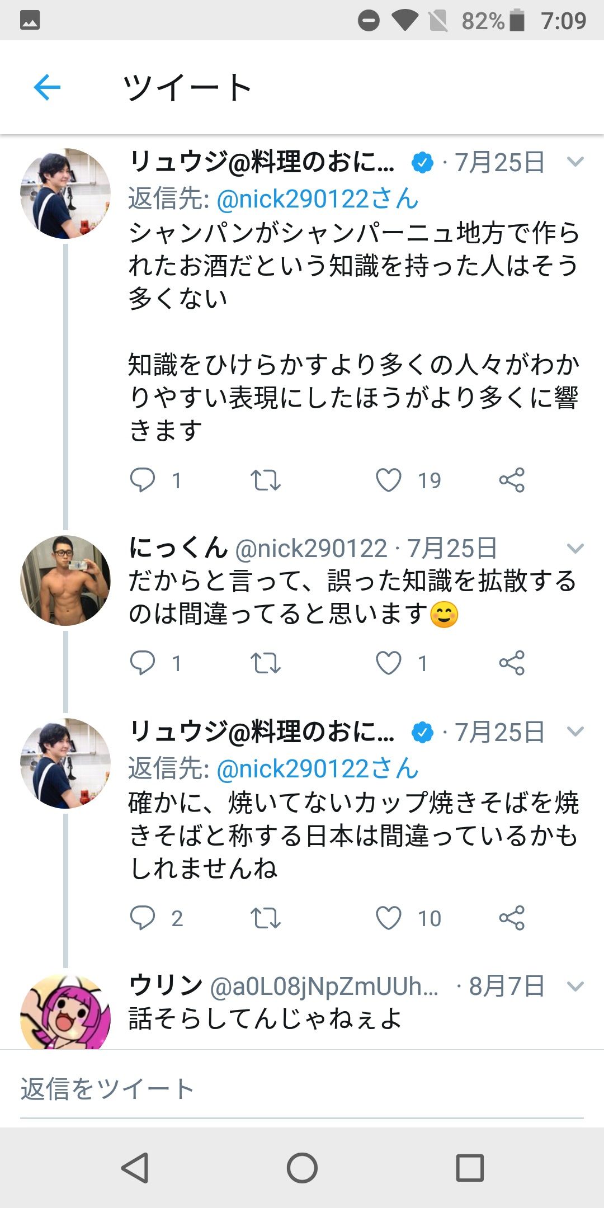This screenshot has width=604, height=1208.
Task: Share the cup yakisoba tweet
Action: (x=512, y=918)
